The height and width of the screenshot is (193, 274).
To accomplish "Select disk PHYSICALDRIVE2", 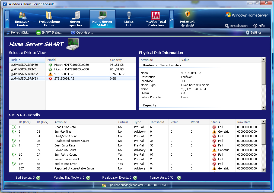I will click(x=72, y=74).
